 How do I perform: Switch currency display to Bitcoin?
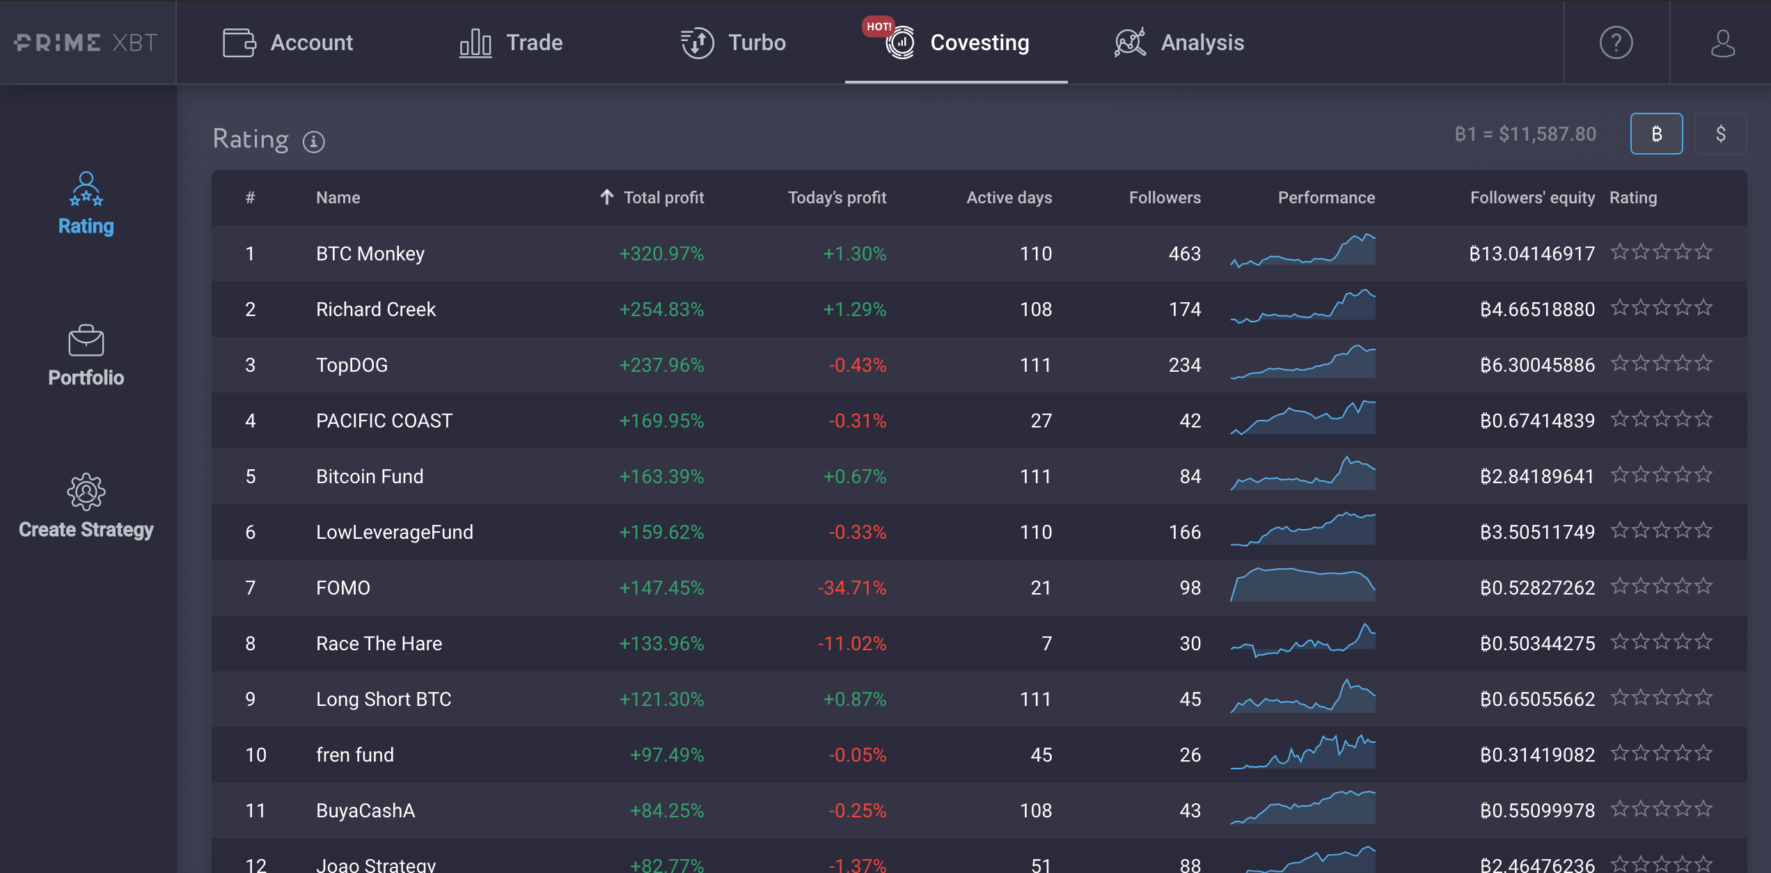click(1656, 134)
